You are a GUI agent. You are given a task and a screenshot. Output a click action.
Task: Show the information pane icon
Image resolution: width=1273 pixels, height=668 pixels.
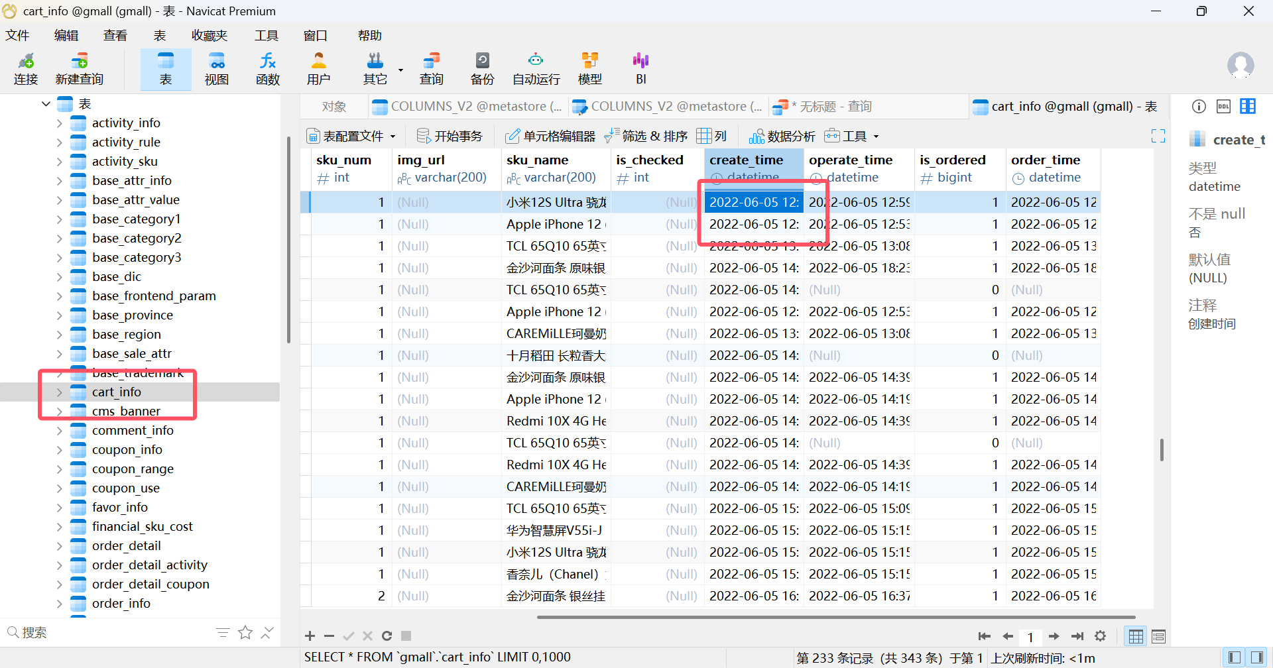coord(1199,106)
